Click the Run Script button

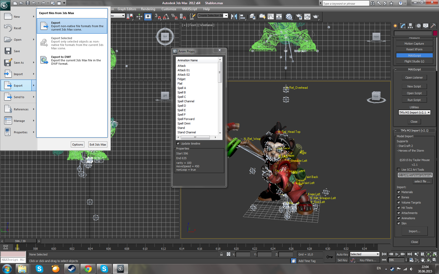click(x=414, y=100)
